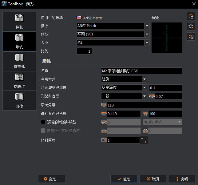Click the plain star favorites icon
The width and height of the screenshot is (198, 185).
191,26
